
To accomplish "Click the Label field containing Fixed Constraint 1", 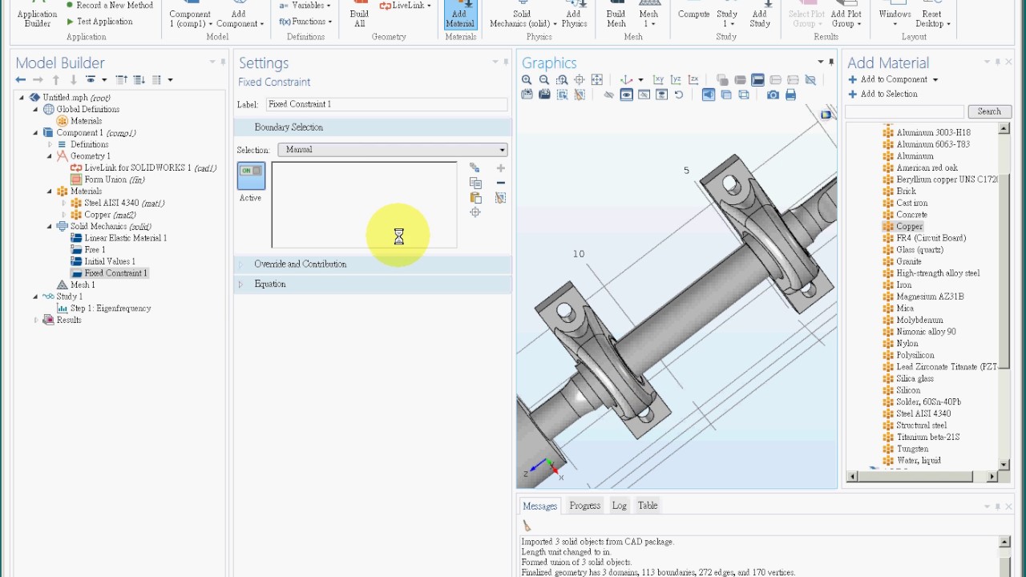I will click(x=386, y=104).
